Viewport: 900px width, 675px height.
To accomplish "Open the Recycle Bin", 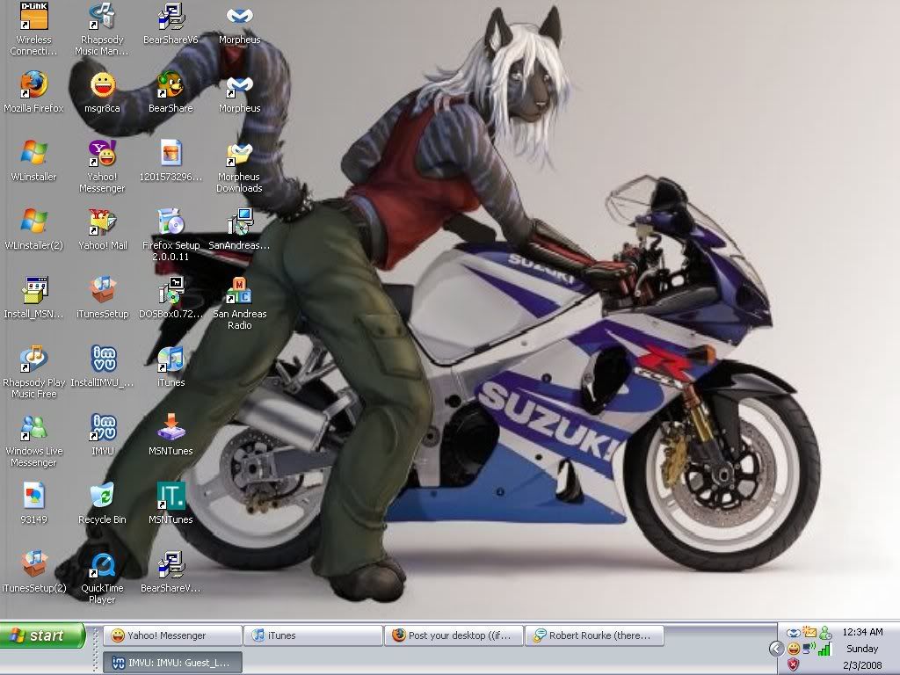I will 102,504.
